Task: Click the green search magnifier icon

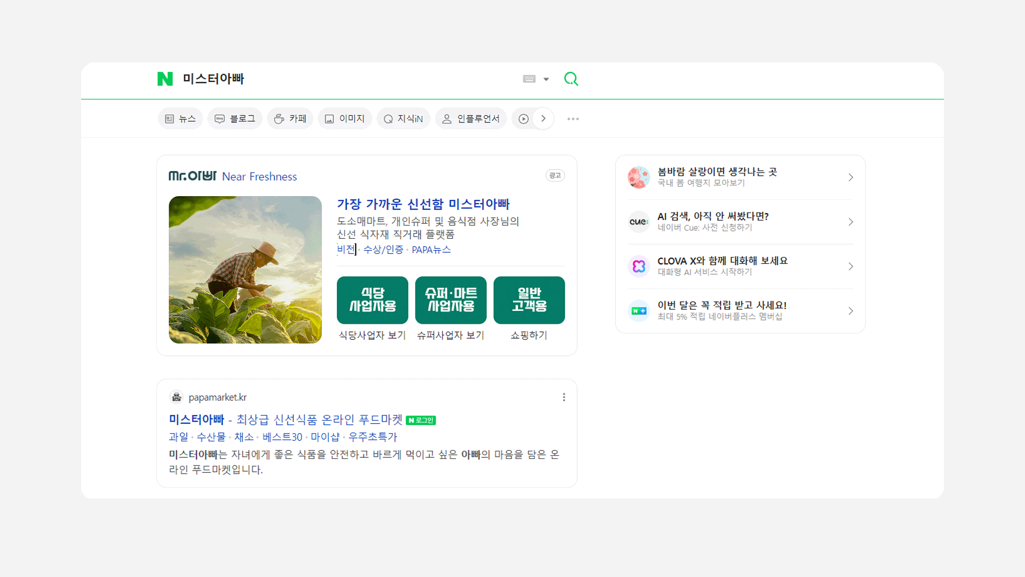Action: [571, 79]
